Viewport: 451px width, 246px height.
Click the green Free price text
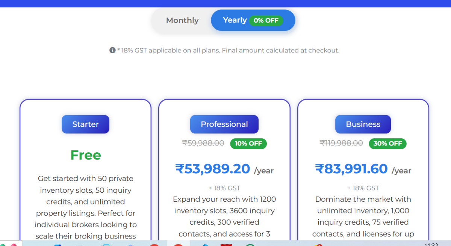pyautogui.click(x=86, y=155)
